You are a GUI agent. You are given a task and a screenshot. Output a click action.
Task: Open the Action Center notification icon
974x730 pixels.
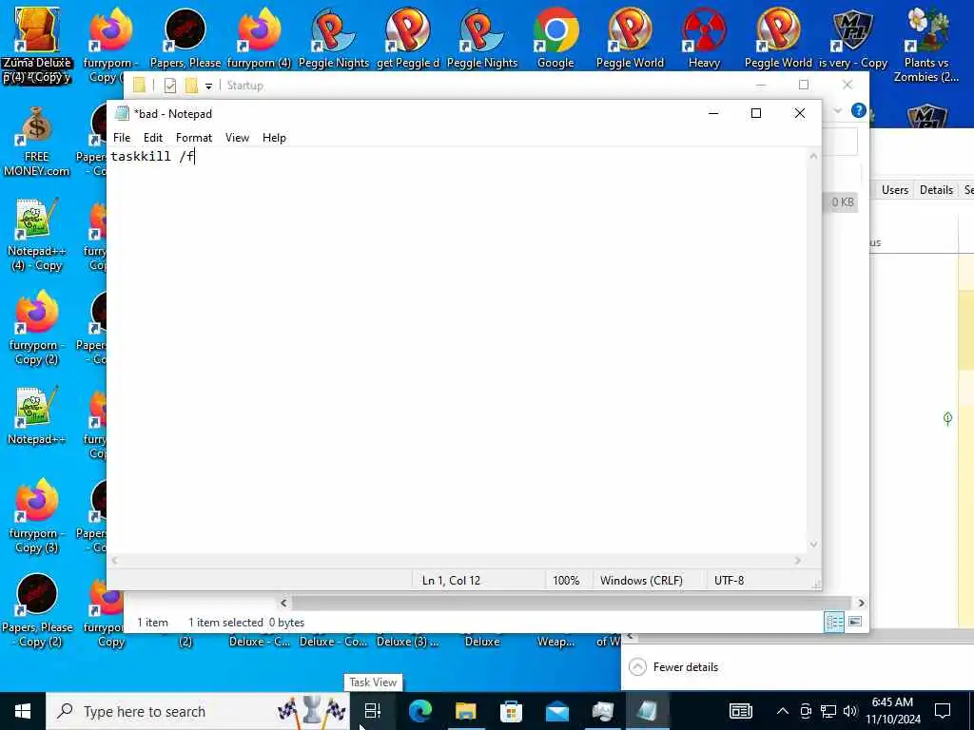[943, 711]
